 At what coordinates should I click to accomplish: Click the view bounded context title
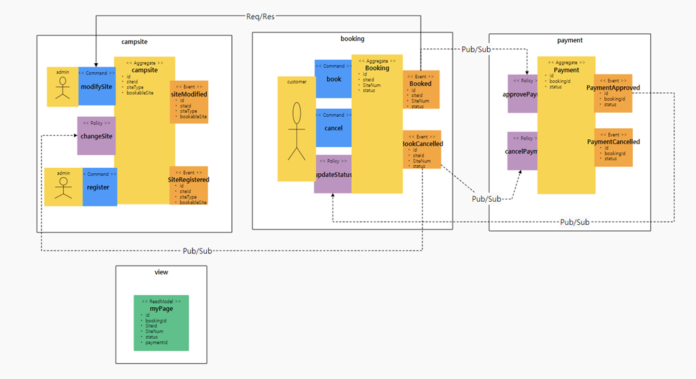click(161, 272)
